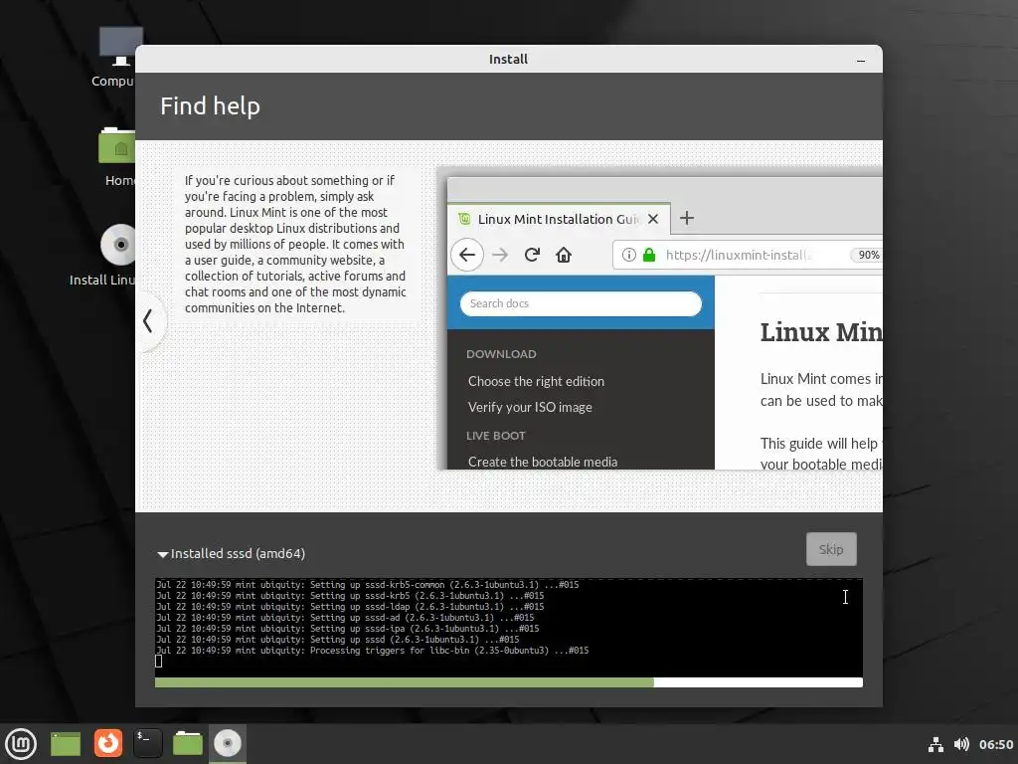Collapse the Installed sssd details expander
Image resolution: width=1018 pixels, height=764 pixels.
pyautogui.click(x=162, y=555)
